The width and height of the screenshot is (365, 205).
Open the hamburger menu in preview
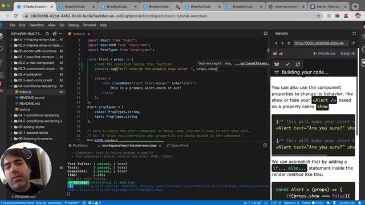point(275,54)
